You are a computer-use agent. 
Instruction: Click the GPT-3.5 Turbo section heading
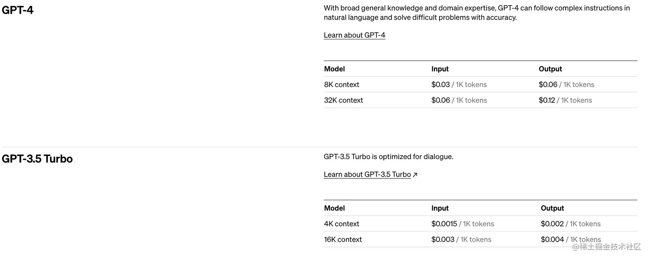pos(37,159)
